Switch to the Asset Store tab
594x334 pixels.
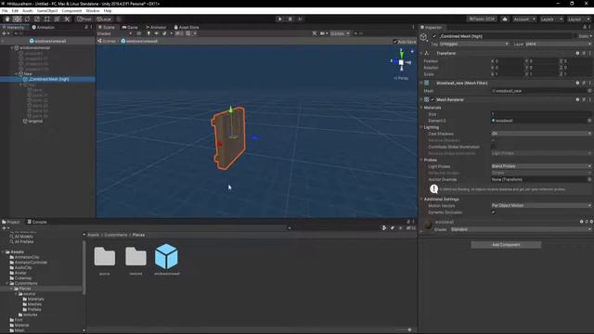pos(187,27)
